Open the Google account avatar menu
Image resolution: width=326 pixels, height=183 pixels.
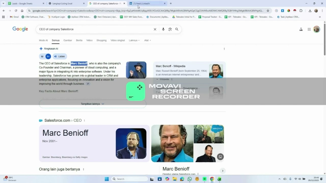(317, 29)
